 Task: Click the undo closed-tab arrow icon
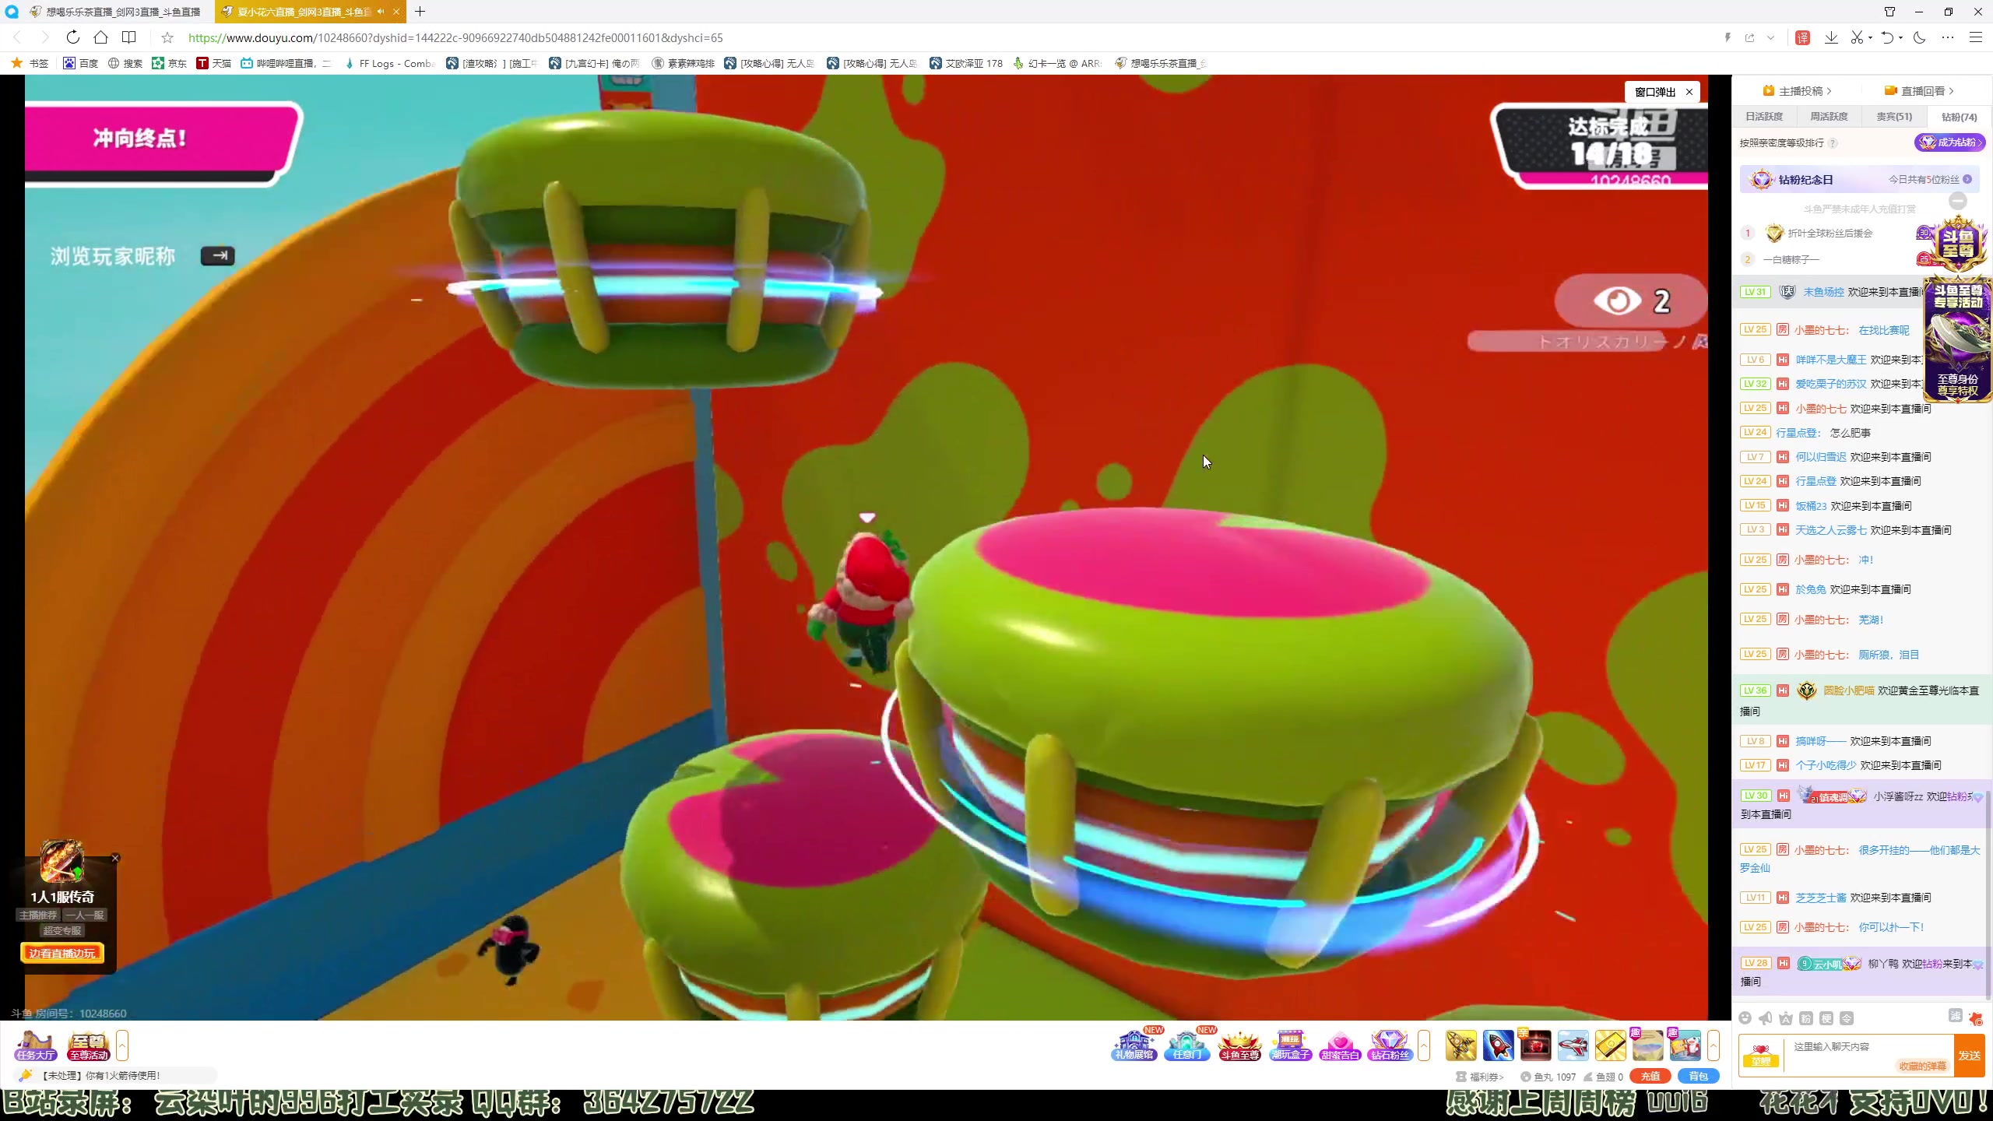1887,37
